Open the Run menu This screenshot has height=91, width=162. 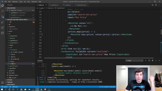(29, 2)
